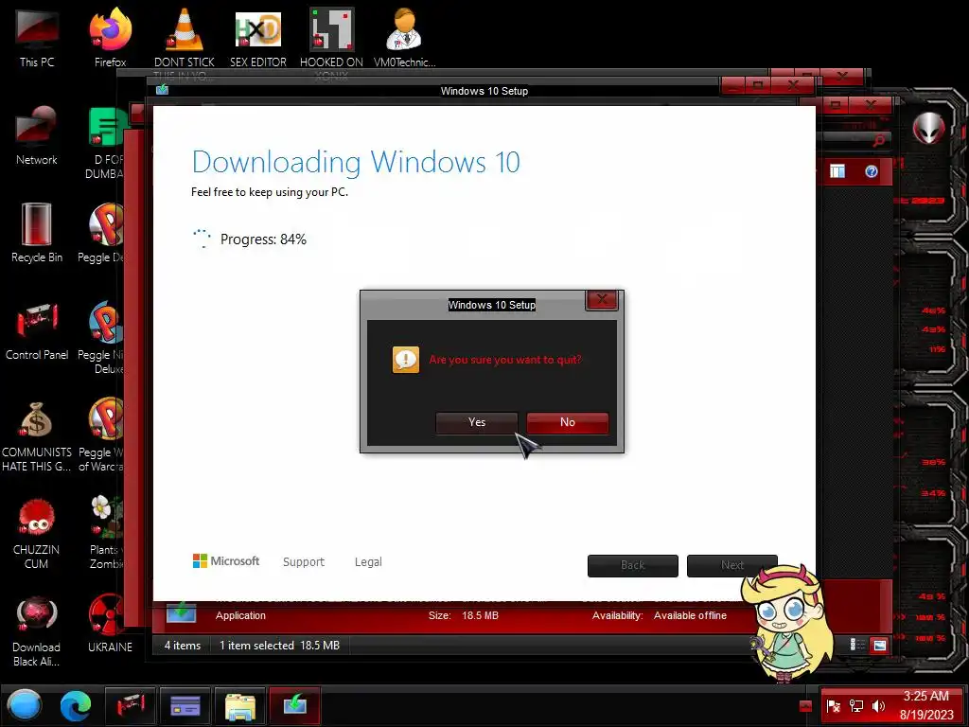Switch to Control Panel taskbar button
Screen dimensions: 969x727
coord(130,705)
